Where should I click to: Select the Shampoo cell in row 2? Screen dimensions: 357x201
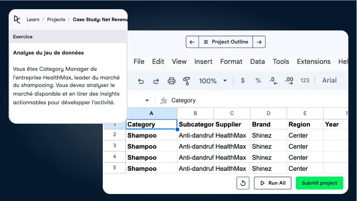(151, 135)
